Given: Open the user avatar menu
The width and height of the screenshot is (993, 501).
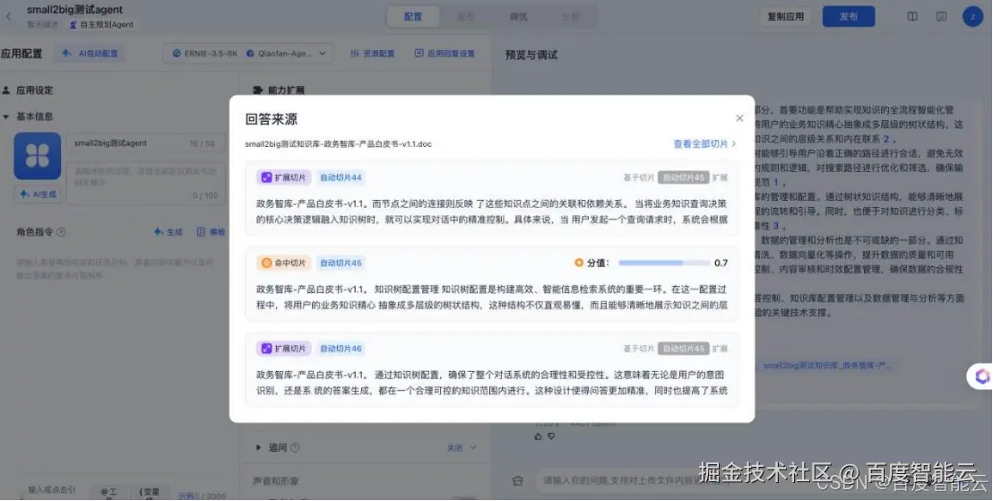Looking at the screenshot, I should 972,17.
